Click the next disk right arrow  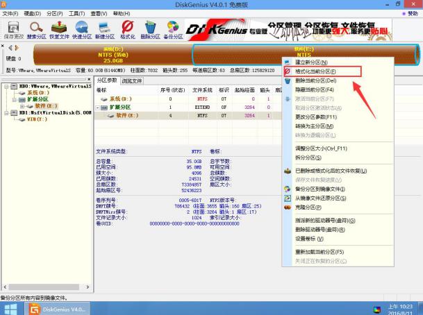click(x=17, y=48)
